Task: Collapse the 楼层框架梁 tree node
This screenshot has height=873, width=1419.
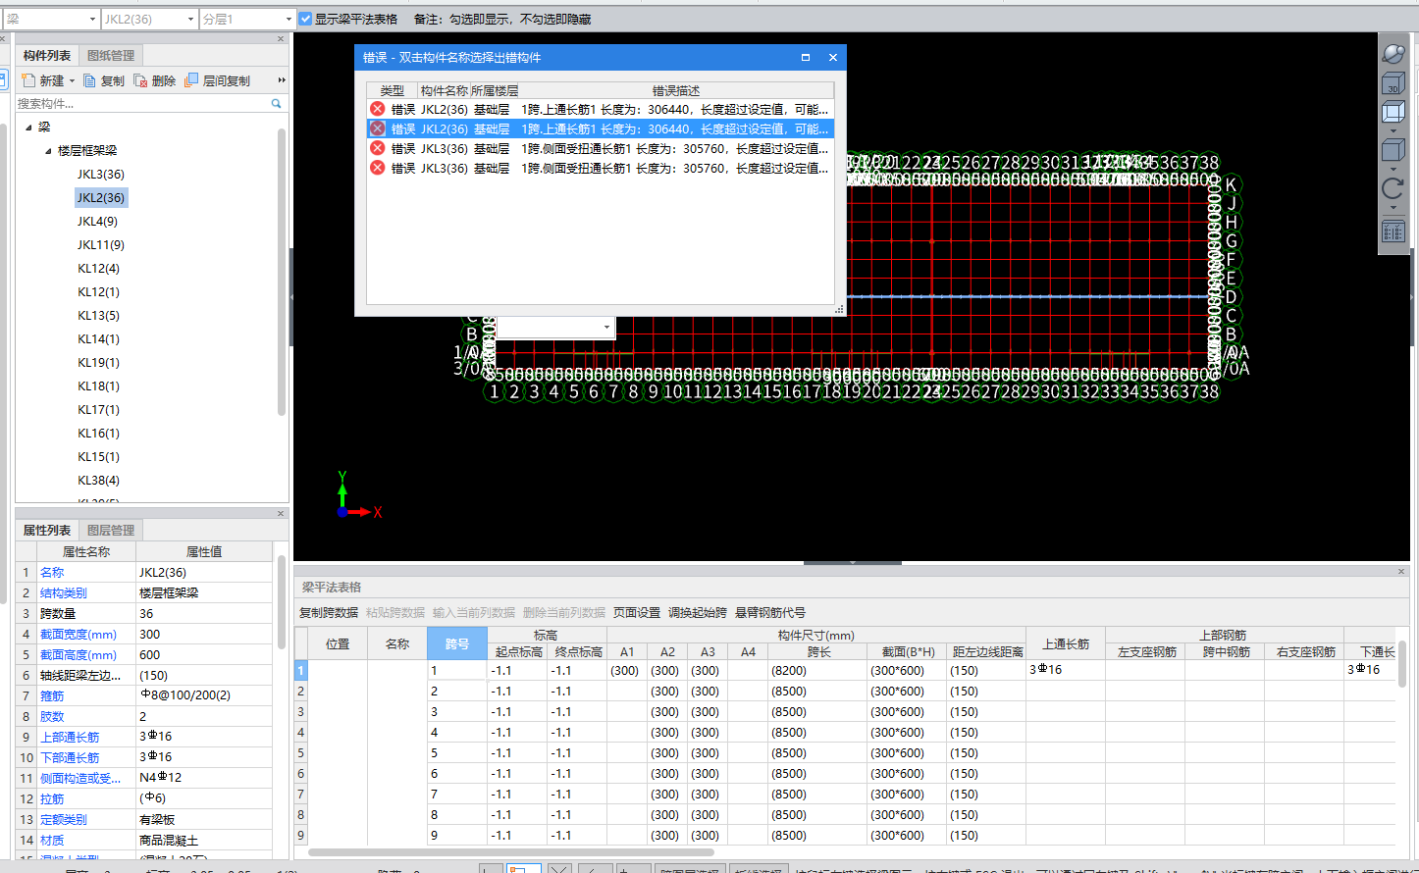Action: click(49, 150)
